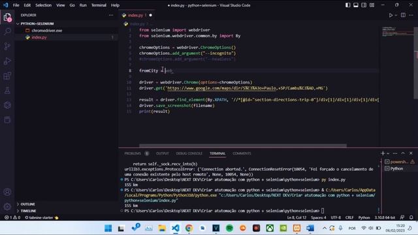The image size is (418, 235).
Task: Close the terminal panel
Action: click(411, 153)
